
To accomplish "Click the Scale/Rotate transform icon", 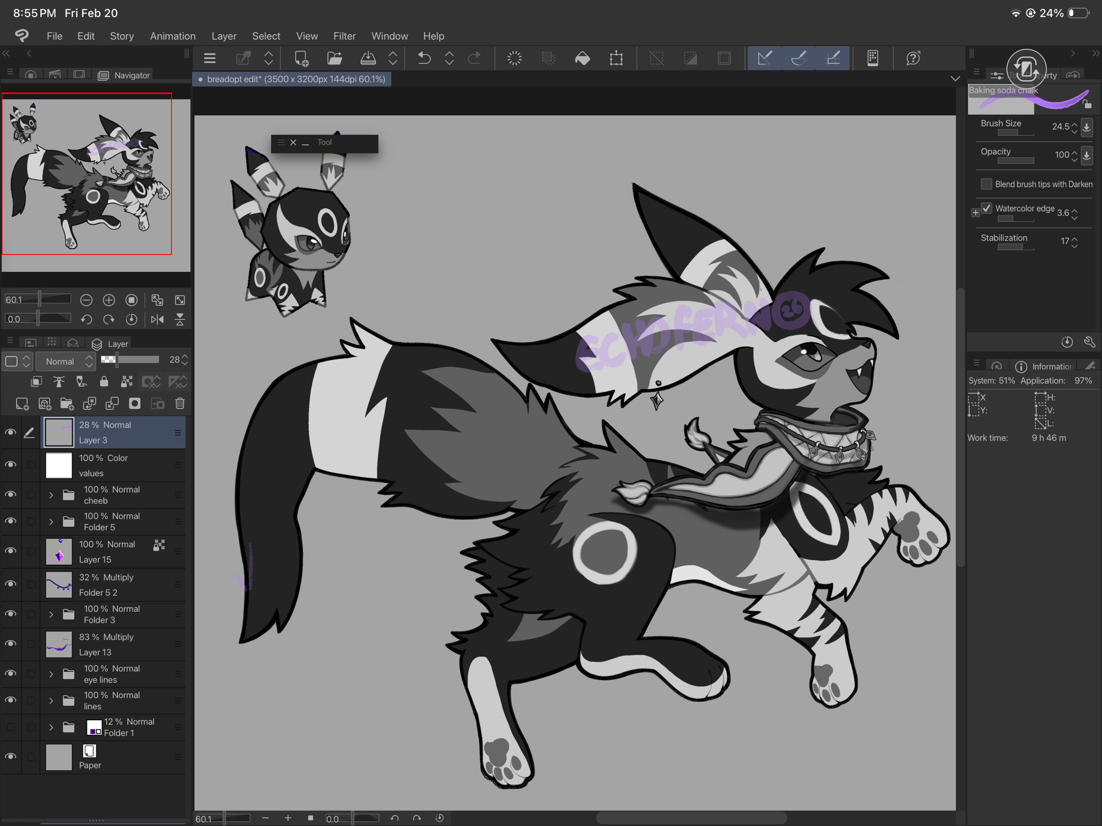I will coord(616,58).
